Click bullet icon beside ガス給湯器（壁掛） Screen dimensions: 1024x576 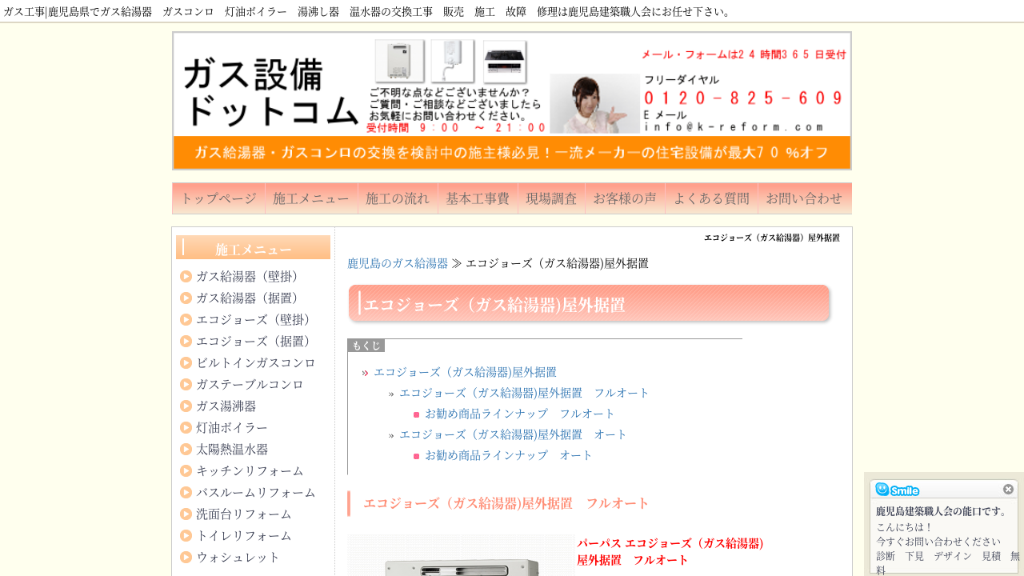click(186, 277)
